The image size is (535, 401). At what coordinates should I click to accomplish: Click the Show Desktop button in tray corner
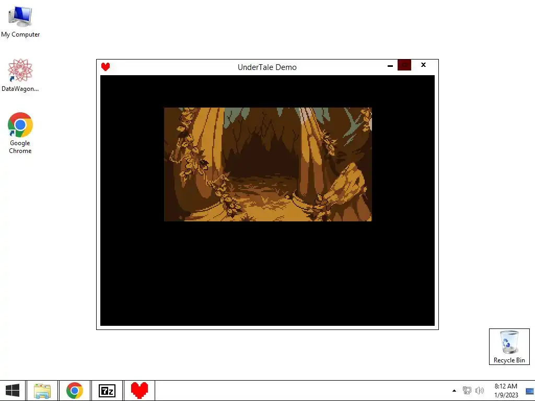(x=530, y=391)
